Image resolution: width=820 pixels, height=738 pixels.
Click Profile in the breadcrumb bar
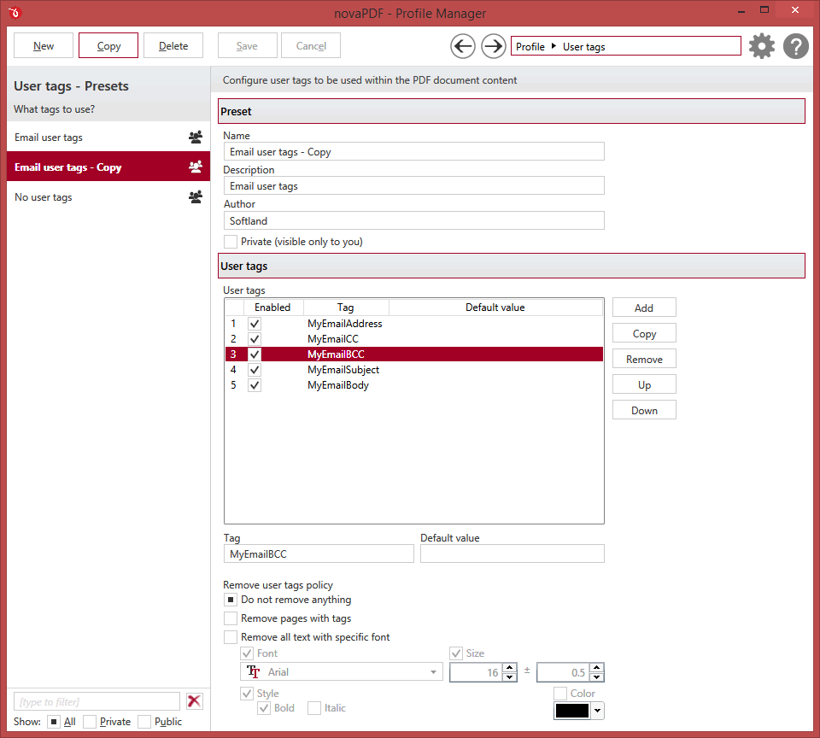(530, 46)
